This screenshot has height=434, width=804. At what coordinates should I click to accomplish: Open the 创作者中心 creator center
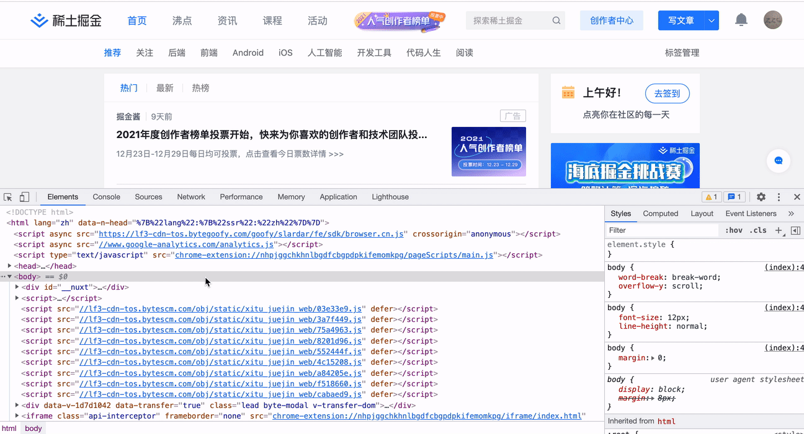coord(611,20)
